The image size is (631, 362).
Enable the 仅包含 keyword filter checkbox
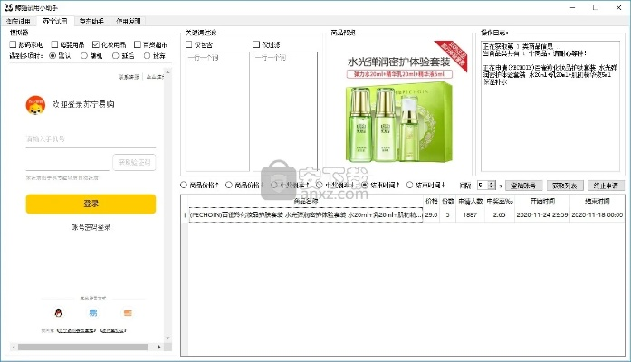tap(188, 44)
